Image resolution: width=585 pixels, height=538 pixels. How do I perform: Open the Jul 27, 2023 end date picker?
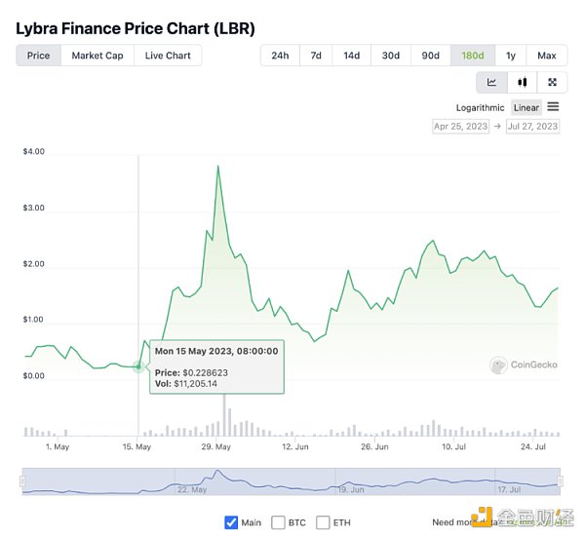click(532, 126)
